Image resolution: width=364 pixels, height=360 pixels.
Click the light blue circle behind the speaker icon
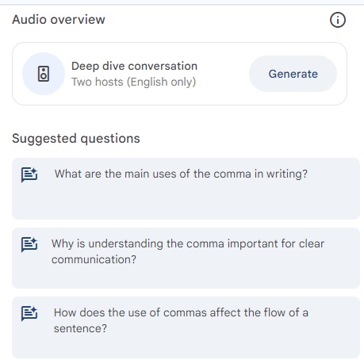pyautogui.click(x=44, y=74)
